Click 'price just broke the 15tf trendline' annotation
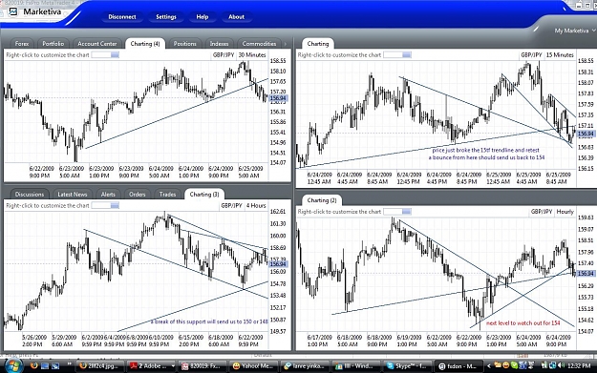Image resolution: width=597 pixels, height=373 pixels. (486, 150)
